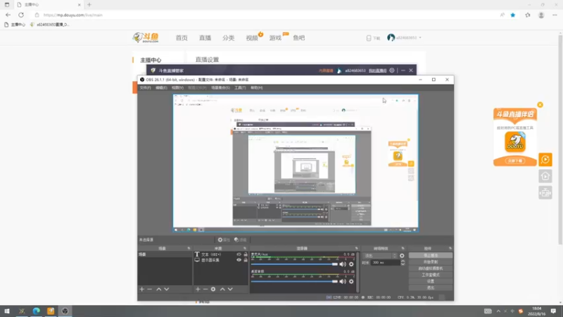The width and height of the screenshot is (563, 317).
Task: Open the Windows Start menu
Action: click(7, 311)
